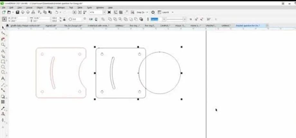Click the Open folder icon

pos(9,12)
